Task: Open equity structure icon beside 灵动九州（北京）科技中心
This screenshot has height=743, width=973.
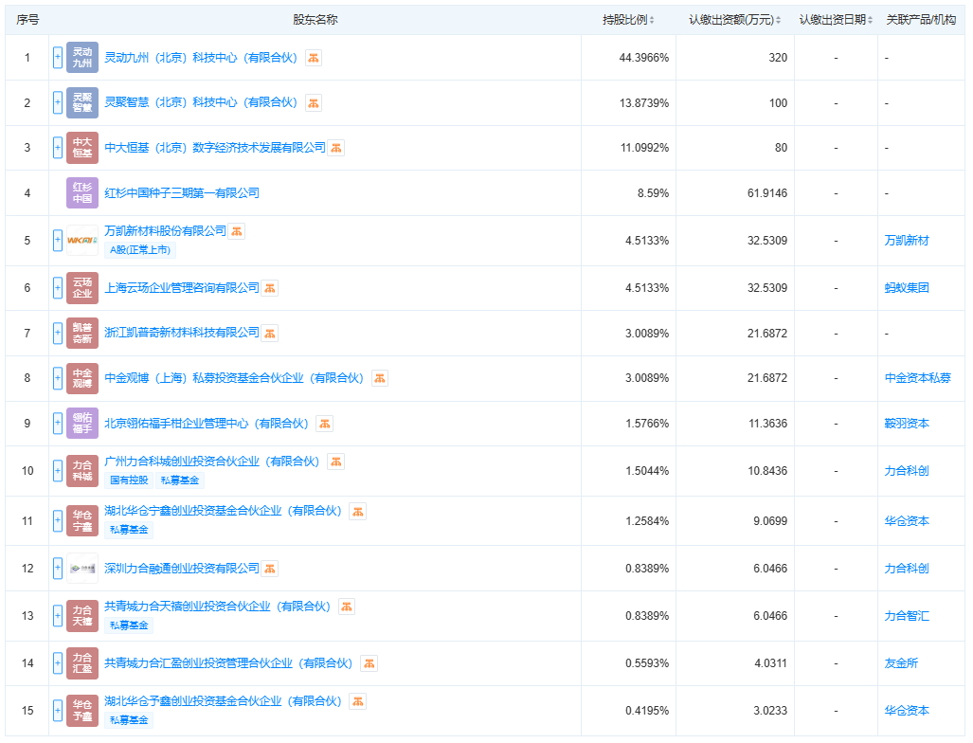Action: pyautogui.click(x=314, y=58)
